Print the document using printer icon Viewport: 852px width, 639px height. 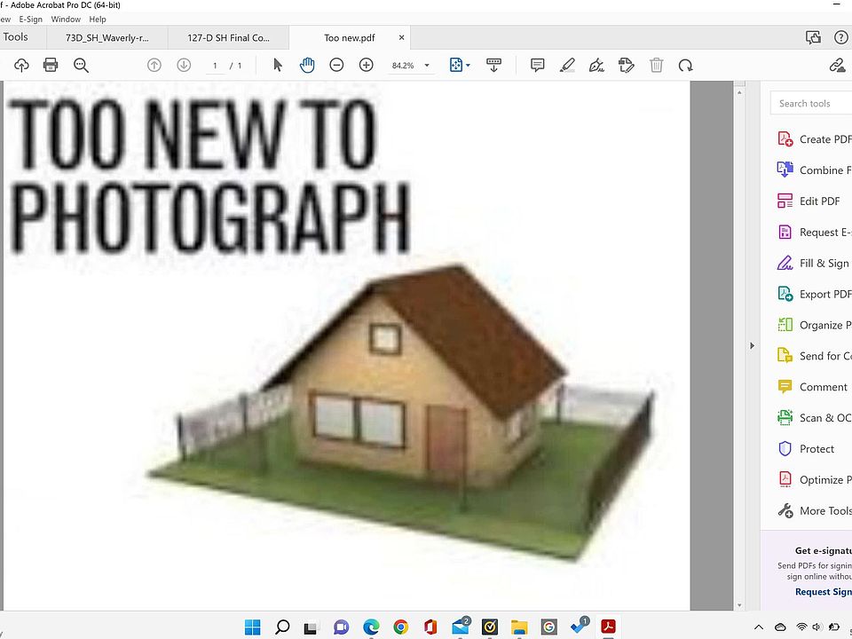[x=51, y=65]
